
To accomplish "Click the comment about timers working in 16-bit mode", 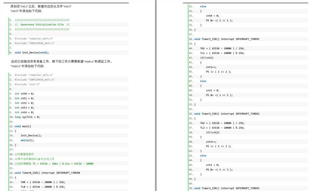I will (x=34, y=159).
